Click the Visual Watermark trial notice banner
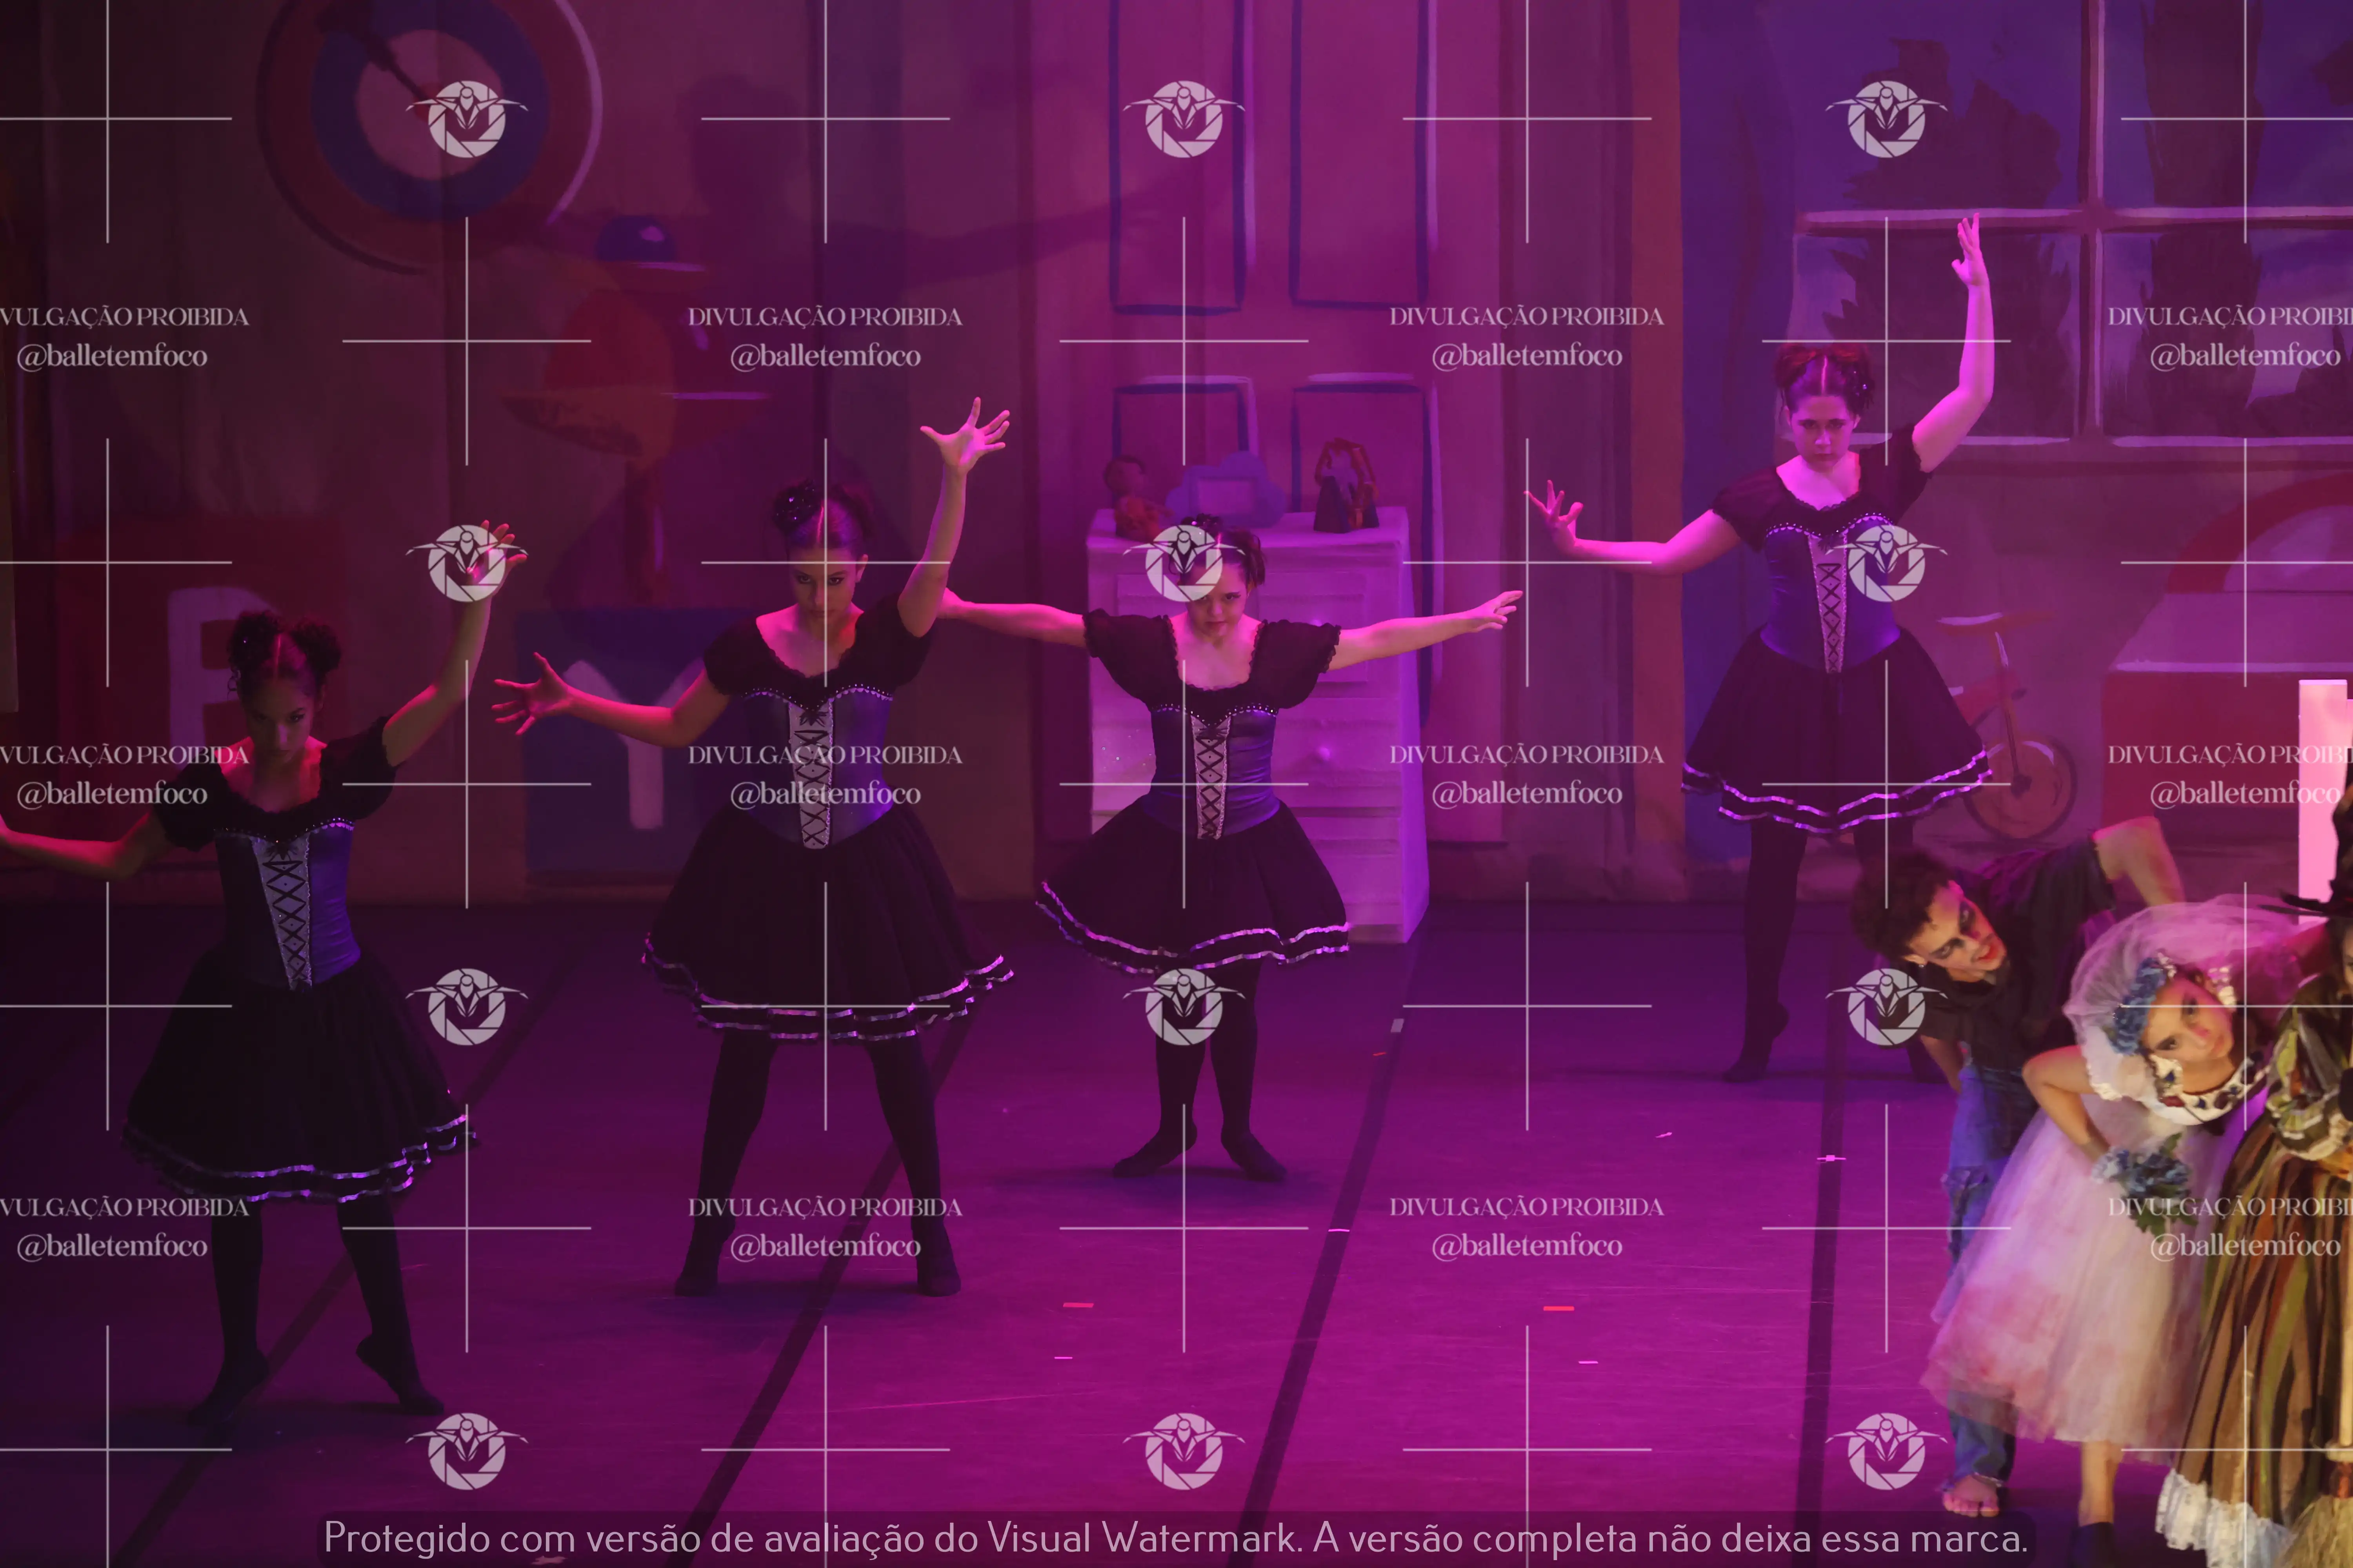 (x=1175, y=1538)
